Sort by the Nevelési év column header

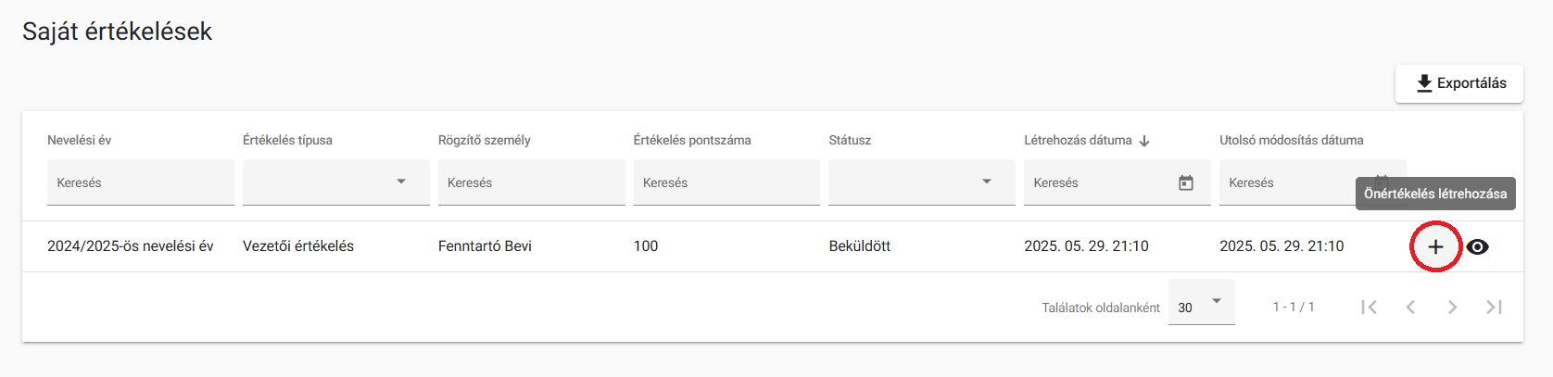[80, 140]
